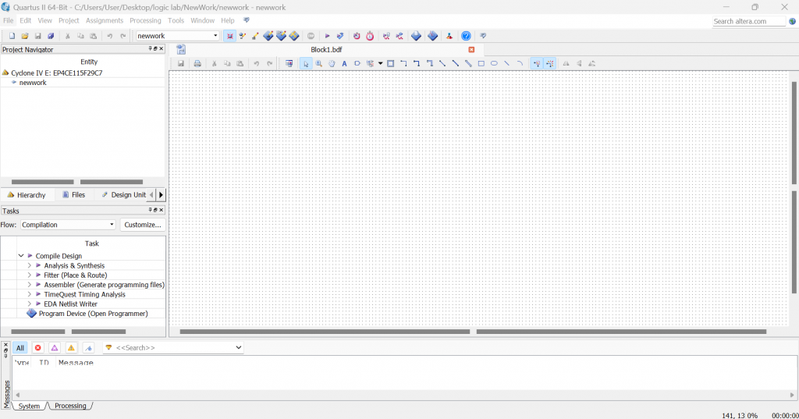Viewport: 799px width, 419px height.
Task: Stop processing with the stop icon
Action: coord(311,36)
